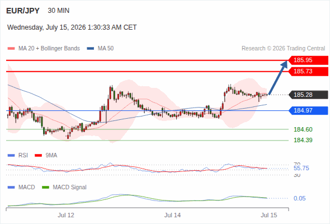
Task: Click the Jul 15 date axis label
Action: (269, 216)
